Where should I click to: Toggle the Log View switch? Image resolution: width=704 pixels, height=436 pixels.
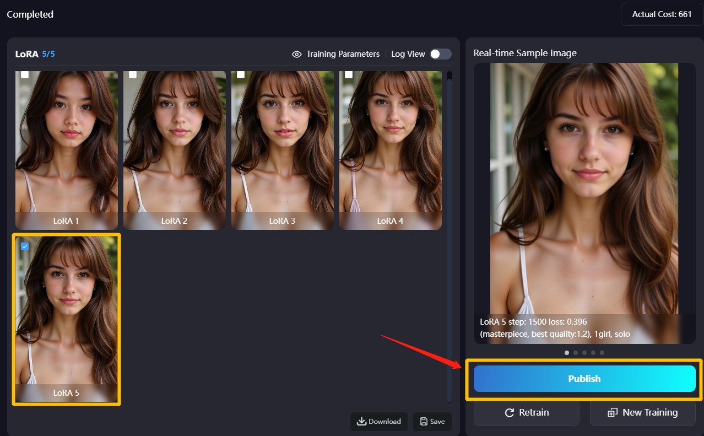tap(440, 54)
